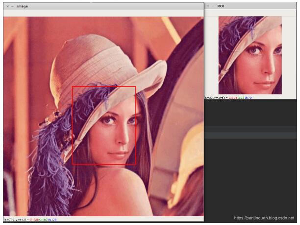Minimize the image window
Screen dimensions: 300x225
(x=12, y=6)
